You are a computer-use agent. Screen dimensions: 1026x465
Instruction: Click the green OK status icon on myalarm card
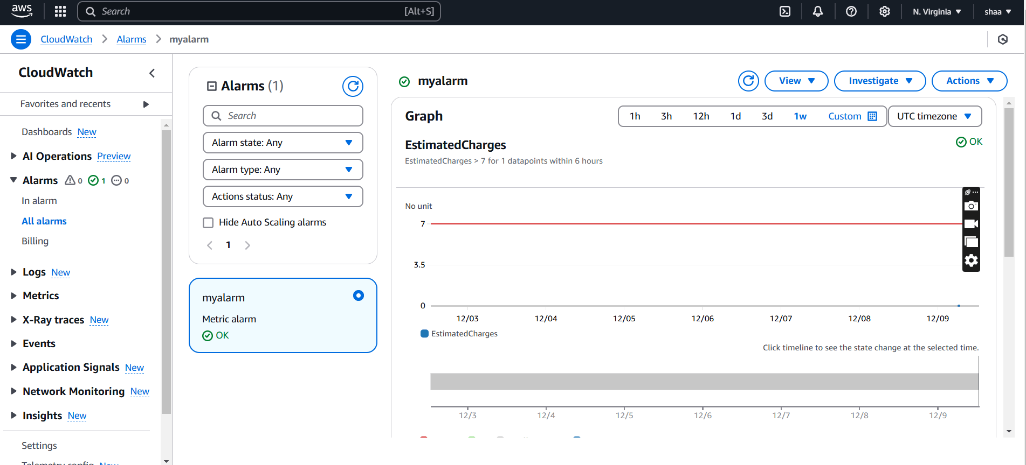[x=208, y=336]
